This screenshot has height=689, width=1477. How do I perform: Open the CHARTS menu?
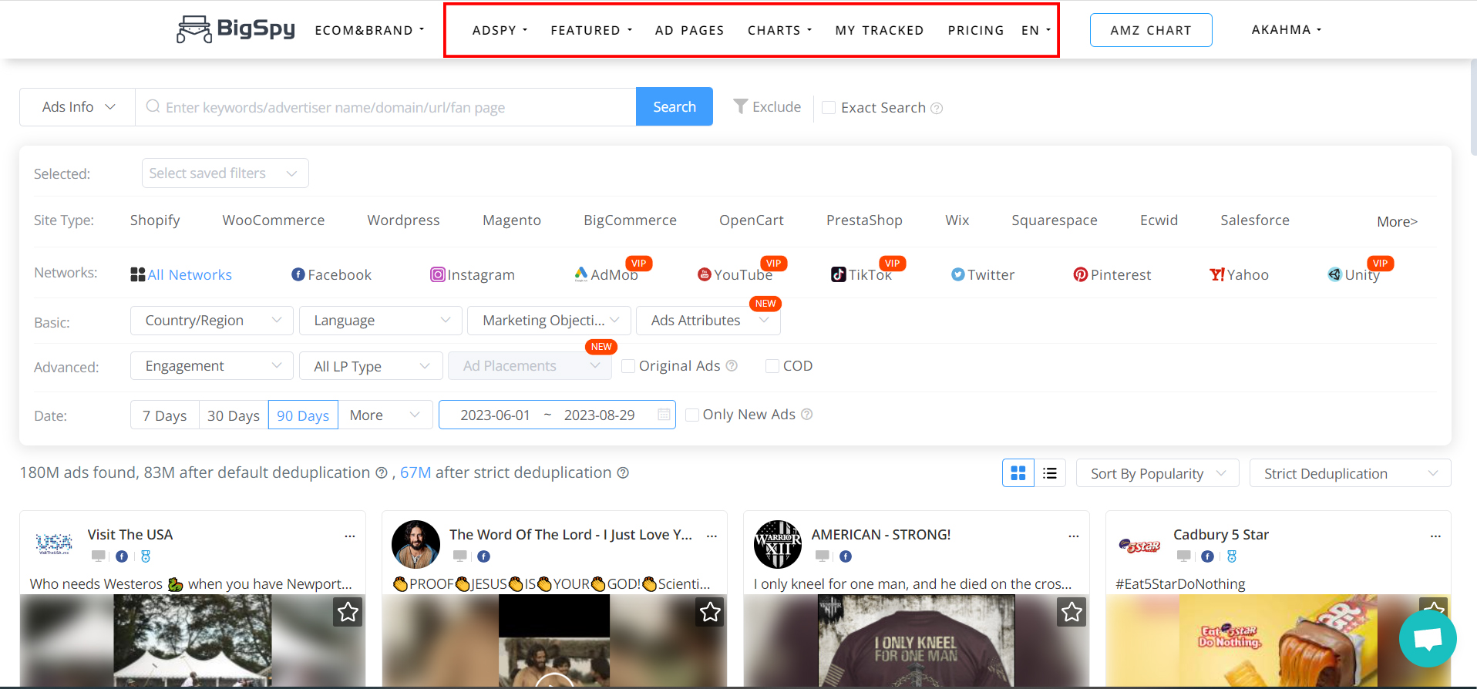click(x=779, y=30)
